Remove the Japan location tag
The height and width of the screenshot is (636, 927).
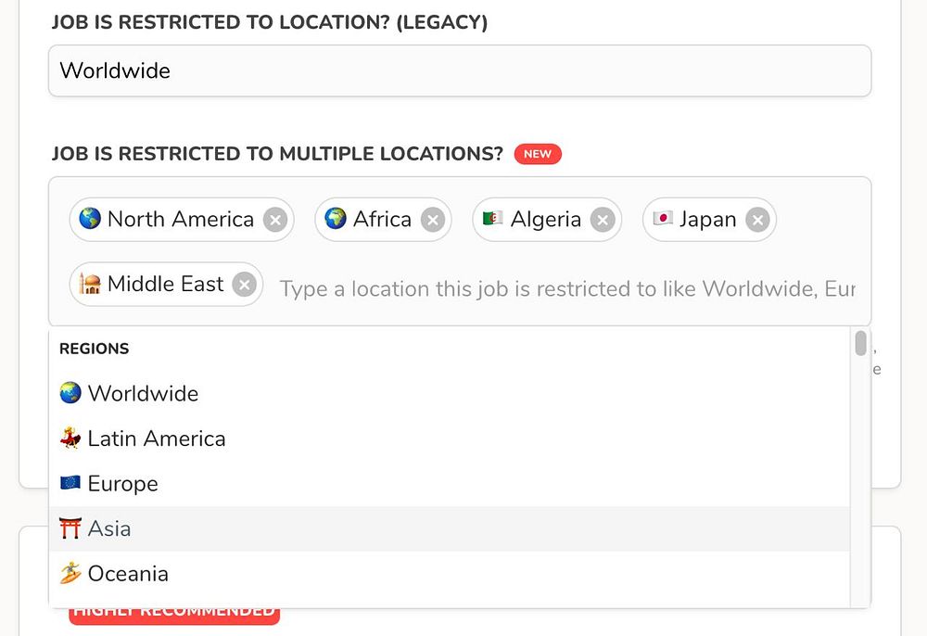coord(757,220)
